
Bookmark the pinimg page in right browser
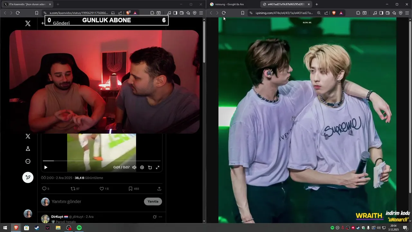243,13
